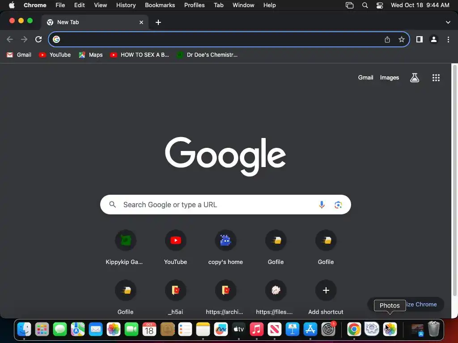Toggle the Chrome side panel

(420, 39)
